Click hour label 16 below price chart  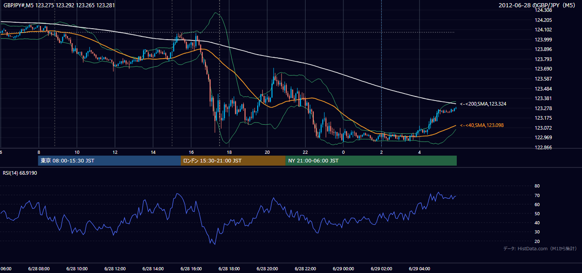[x=191, y=152]
